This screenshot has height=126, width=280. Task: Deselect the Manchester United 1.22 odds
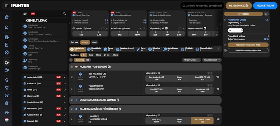point(202,121)
